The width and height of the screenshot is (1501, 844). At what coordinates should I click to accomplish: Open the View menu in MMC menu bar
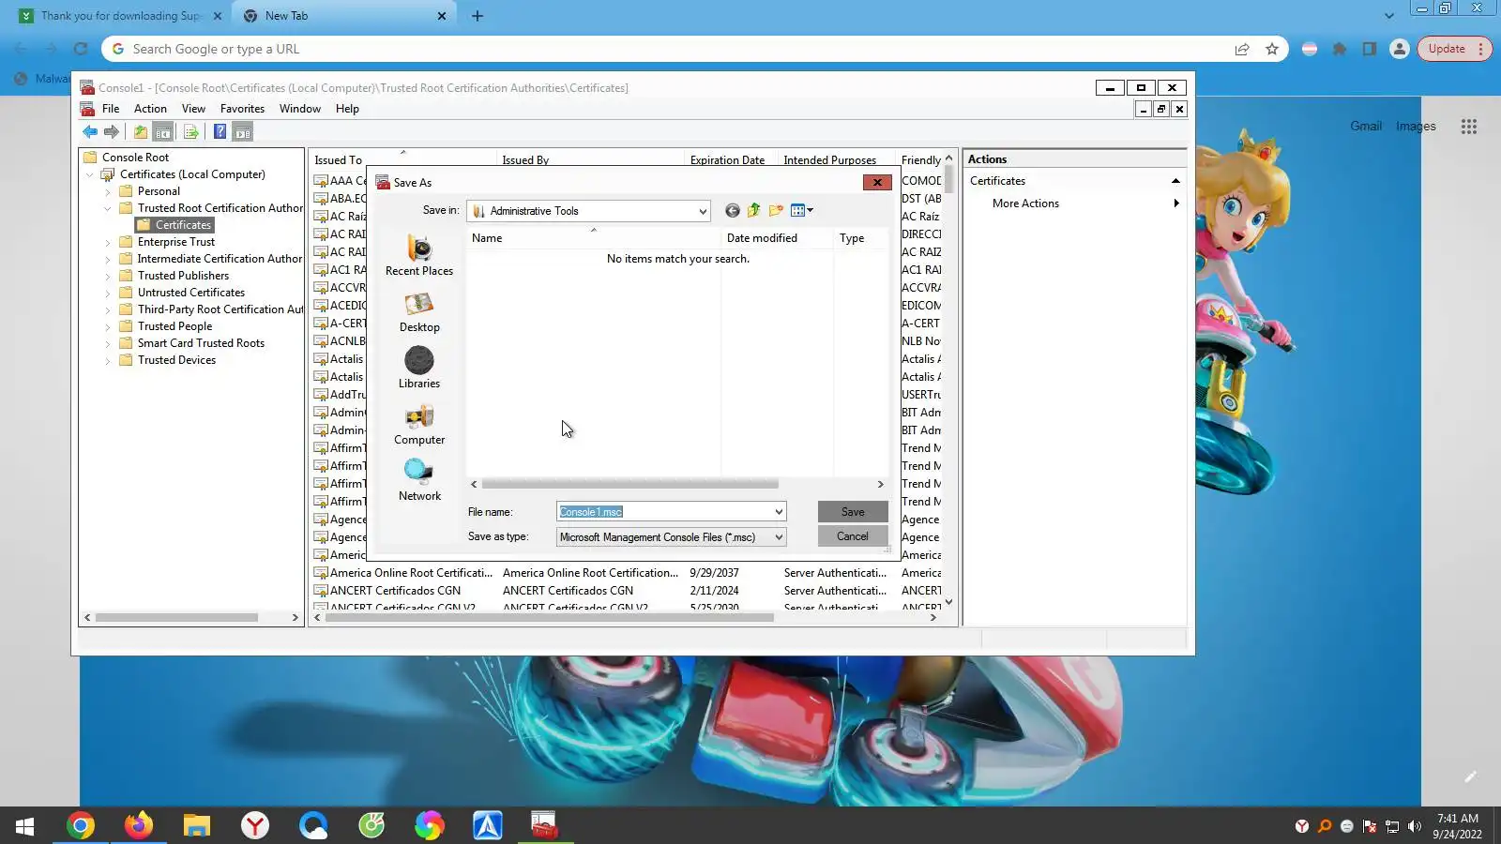tap(193, 109)
